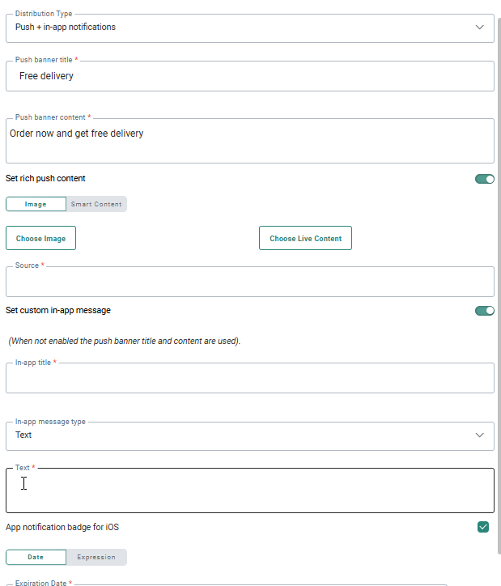Click the Choose Live Content button
Image resolution: width=501 pixels, height=586 pixels.
point(305,238)
